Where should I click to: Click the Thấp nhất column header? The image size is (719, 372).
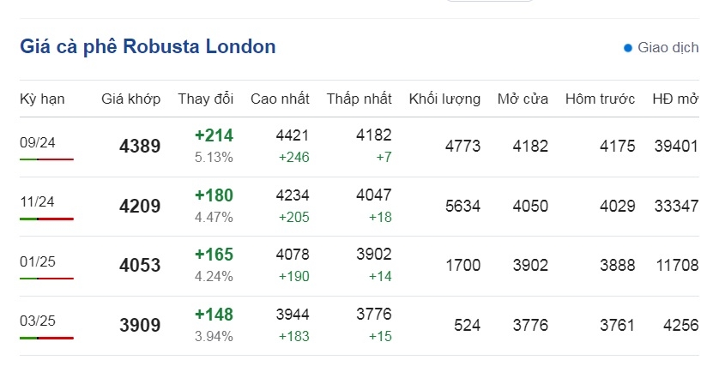(x=359, y=99)
